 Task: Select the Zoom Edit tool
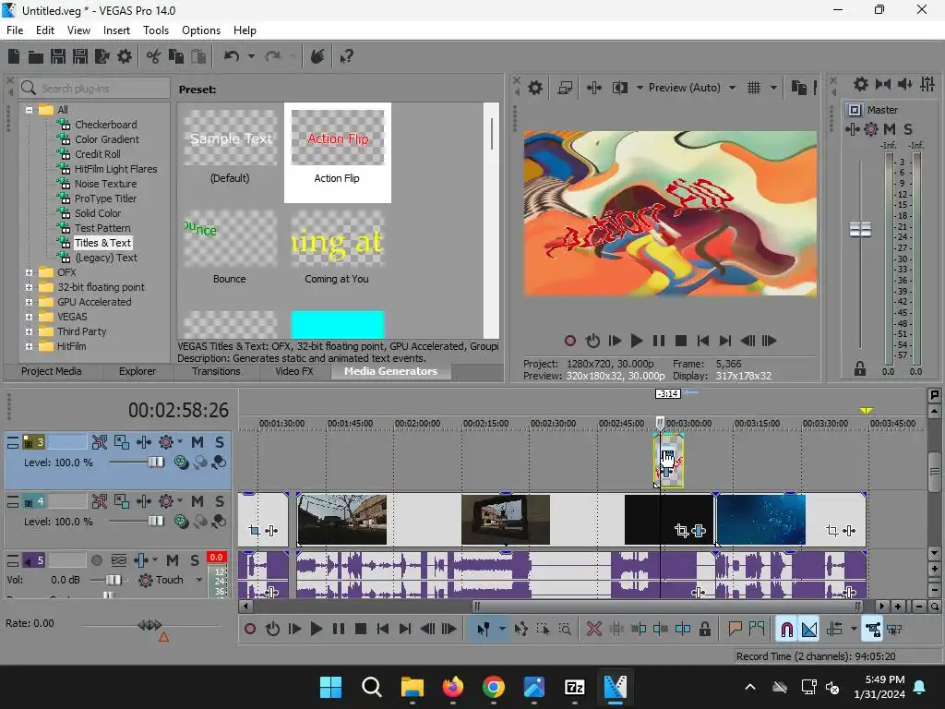[565, 630]
